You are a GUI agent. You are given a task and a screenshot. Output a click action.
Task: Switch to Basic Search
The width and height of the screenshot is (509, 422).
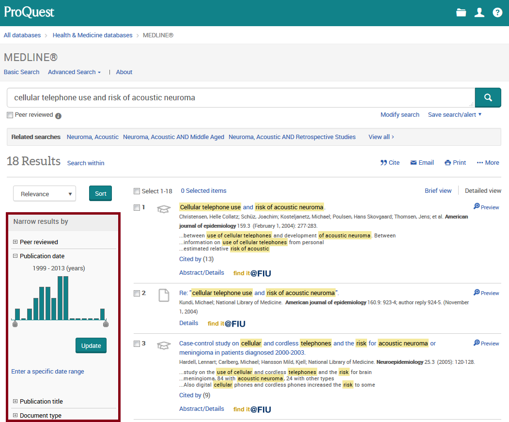coord(21,72)
